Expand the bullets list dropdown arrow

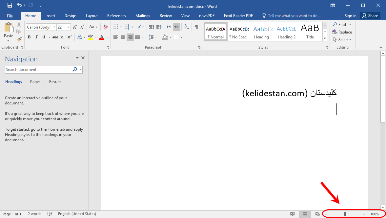coord(121,27)
